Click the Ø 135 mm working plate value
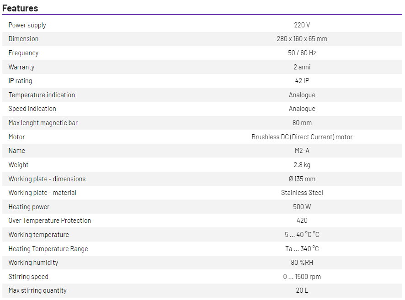This screenshot has width=405, height=300. point(302,179)
